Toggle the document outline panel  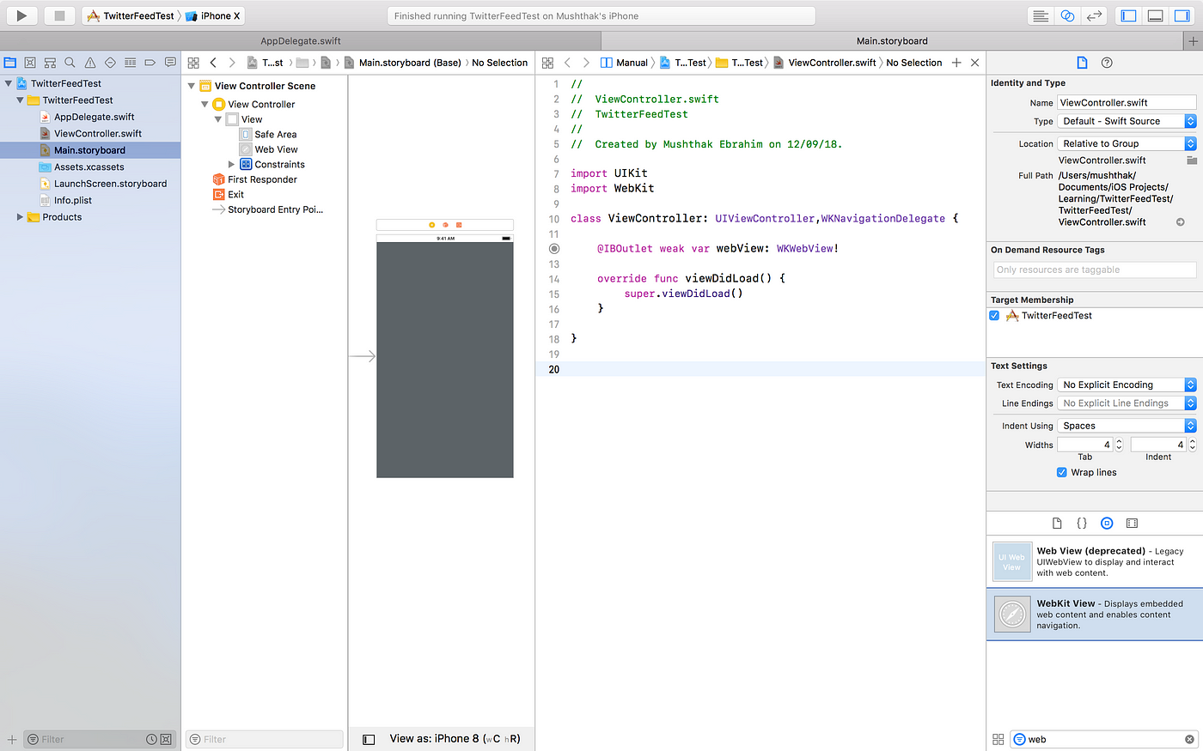coord(369,739)
